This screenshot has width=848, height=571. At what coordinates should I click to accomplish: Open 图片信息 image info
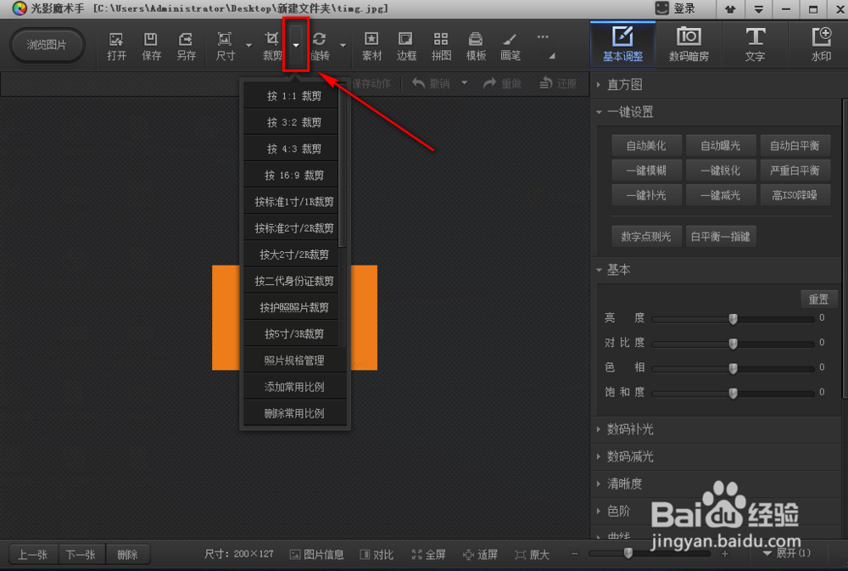tap(317, 554)
